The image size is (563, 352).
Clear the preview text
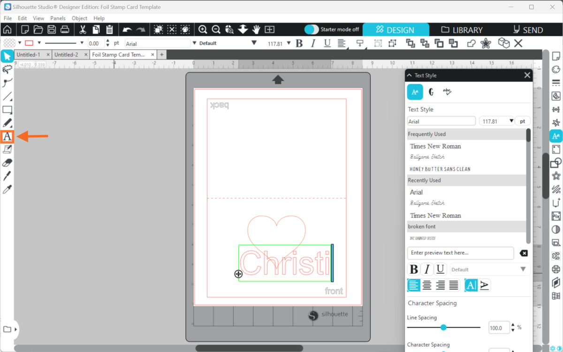(524, 253)
